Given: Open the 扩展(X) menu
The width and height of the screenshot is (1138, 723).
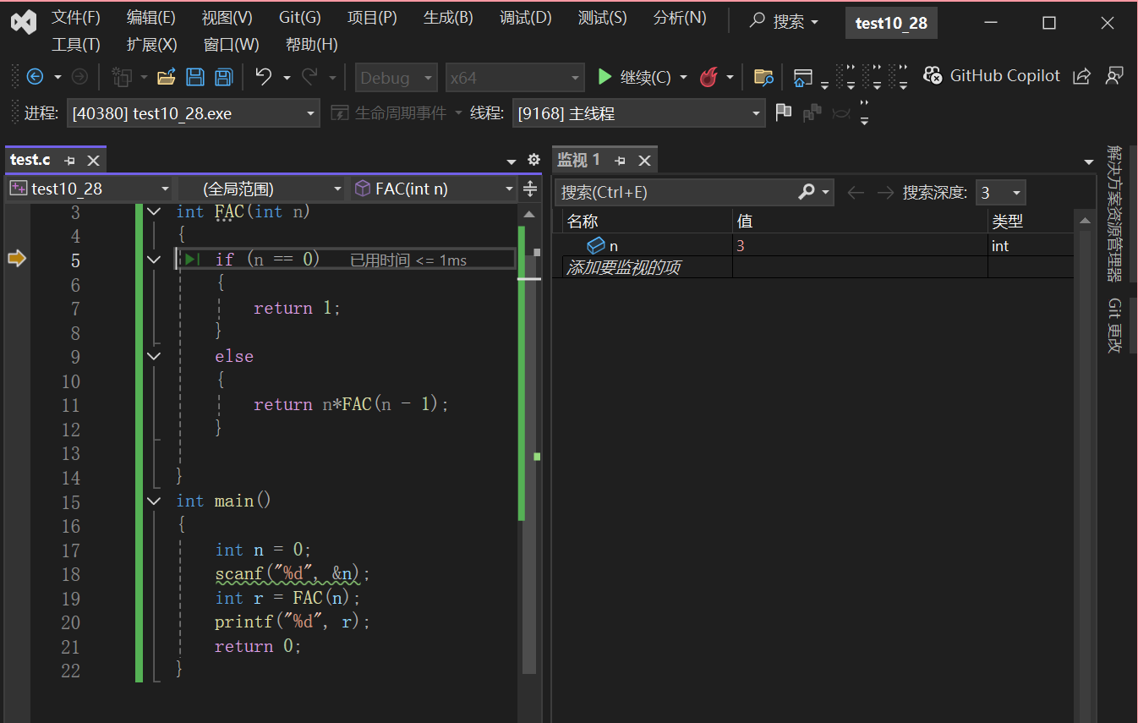Looking at the screenshot, I should [x=152, y=45].
